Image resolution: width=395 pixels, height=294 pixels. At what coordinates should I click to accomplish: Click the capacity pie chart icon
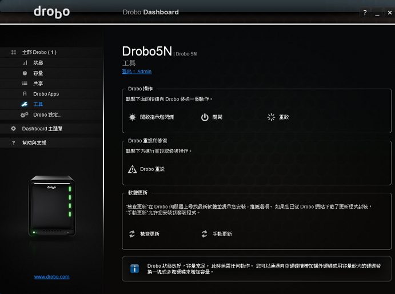pos(25,73)
